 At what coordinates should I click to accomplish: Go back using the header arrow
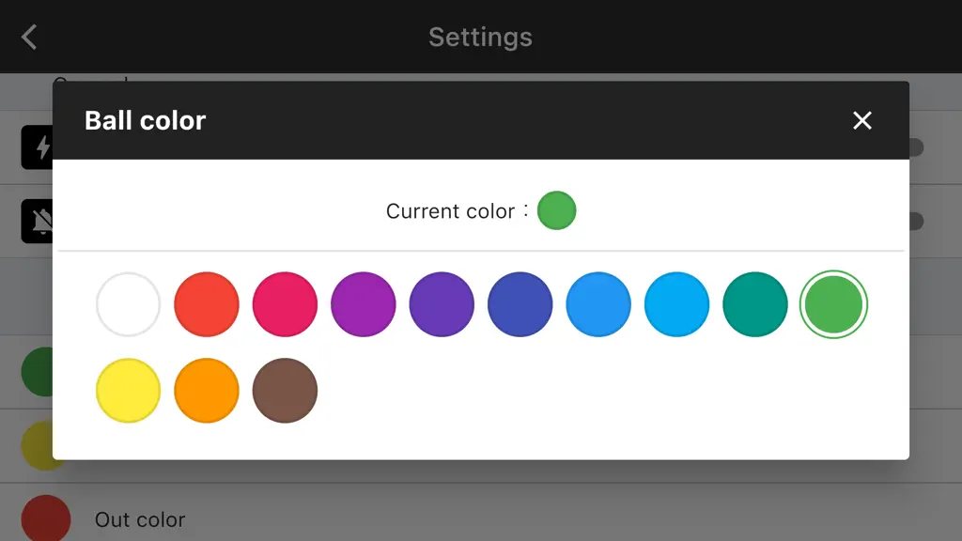tap(29, 37)
